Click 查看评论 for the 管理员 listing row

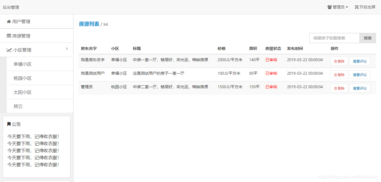[x=360, y=88]
